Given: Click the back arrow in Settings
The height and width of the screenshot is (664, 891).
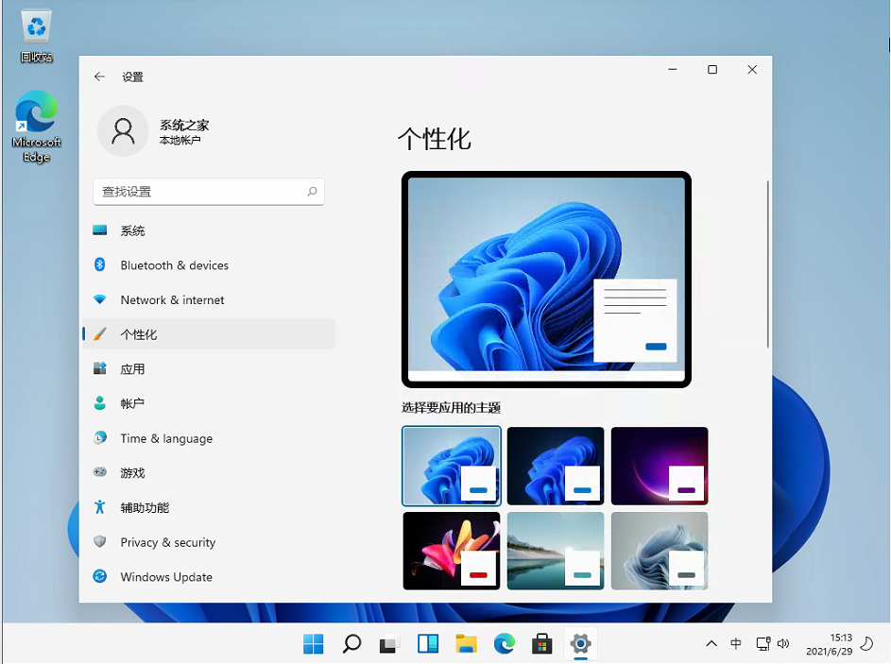Looking at the screenshot, I should 99,77.
